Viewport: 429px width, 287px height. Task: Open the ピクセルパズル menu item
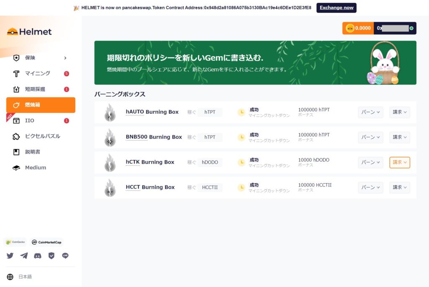pos(41,136)
